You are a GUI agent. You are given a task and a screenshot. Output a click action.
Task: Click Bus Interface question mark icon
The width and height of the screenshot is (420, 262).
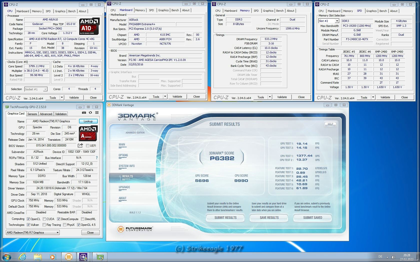tap(97, 158)
